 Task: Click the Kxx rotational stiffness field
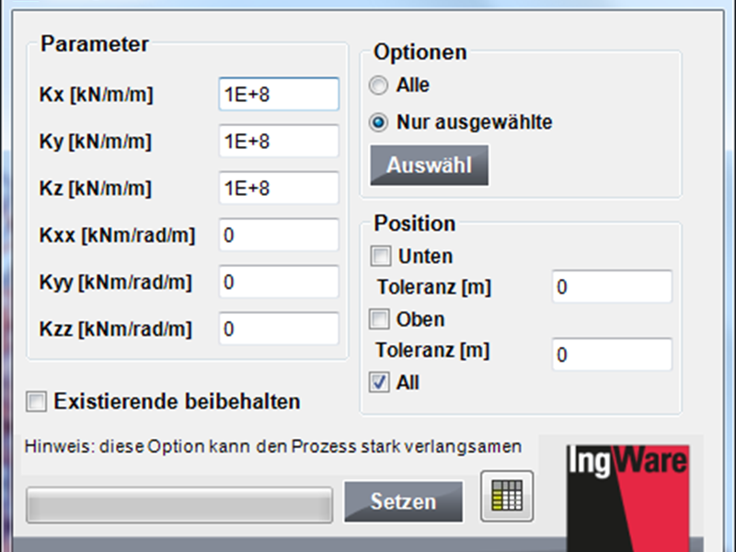[x=279, y=236]
